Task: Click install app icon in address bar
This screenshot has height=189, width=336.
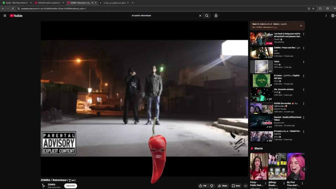Action: pyautogui.click(x=309, y=8)
